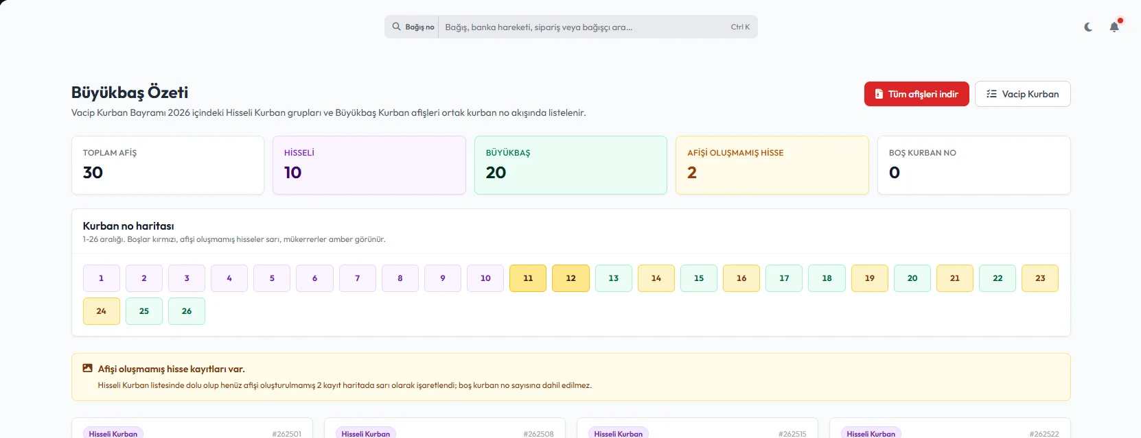The height and width of the screenshot is (438, 1141).
Task: Click the card ID #262522
Action: coord(1044,434)
